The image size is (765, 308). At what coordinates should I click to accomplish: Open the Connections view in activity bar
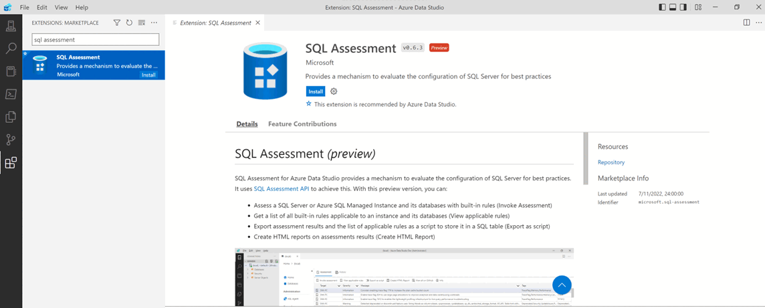coord(11,26)
